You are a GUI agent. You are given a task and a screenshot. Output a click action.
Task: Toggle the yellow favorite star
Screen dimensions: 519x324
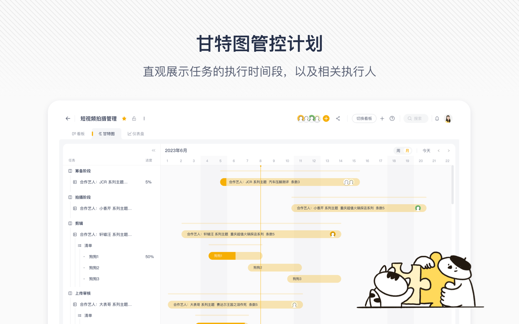(124, 119)
